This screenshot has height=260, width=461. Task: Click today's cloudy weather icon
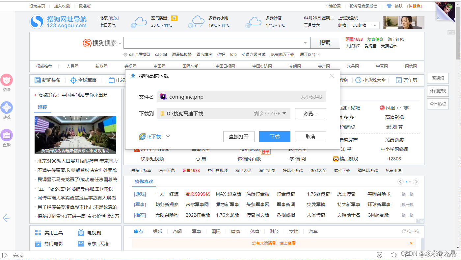139,22
